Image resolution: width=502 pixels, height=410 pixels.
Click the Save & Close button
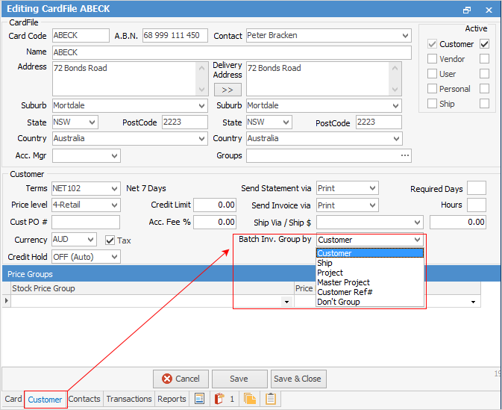tap(298, 379)
